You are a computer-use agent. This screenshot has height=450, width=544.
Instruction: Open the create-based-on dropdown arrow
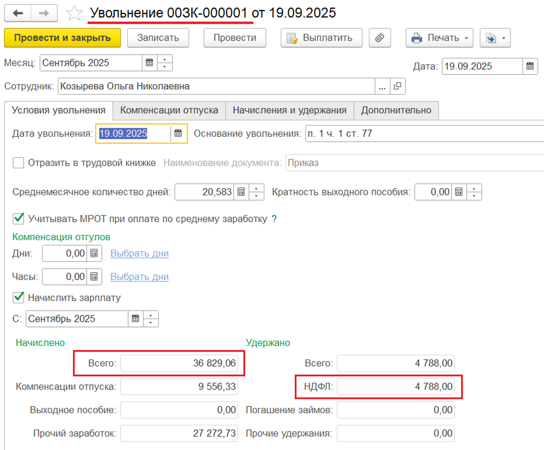pos(496,38)
